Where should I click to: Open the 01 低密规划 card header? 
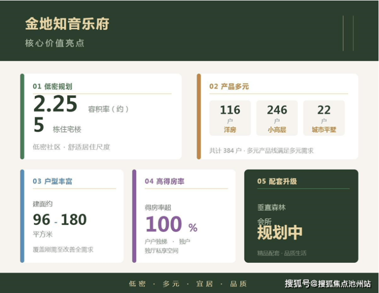click(52, 87)
